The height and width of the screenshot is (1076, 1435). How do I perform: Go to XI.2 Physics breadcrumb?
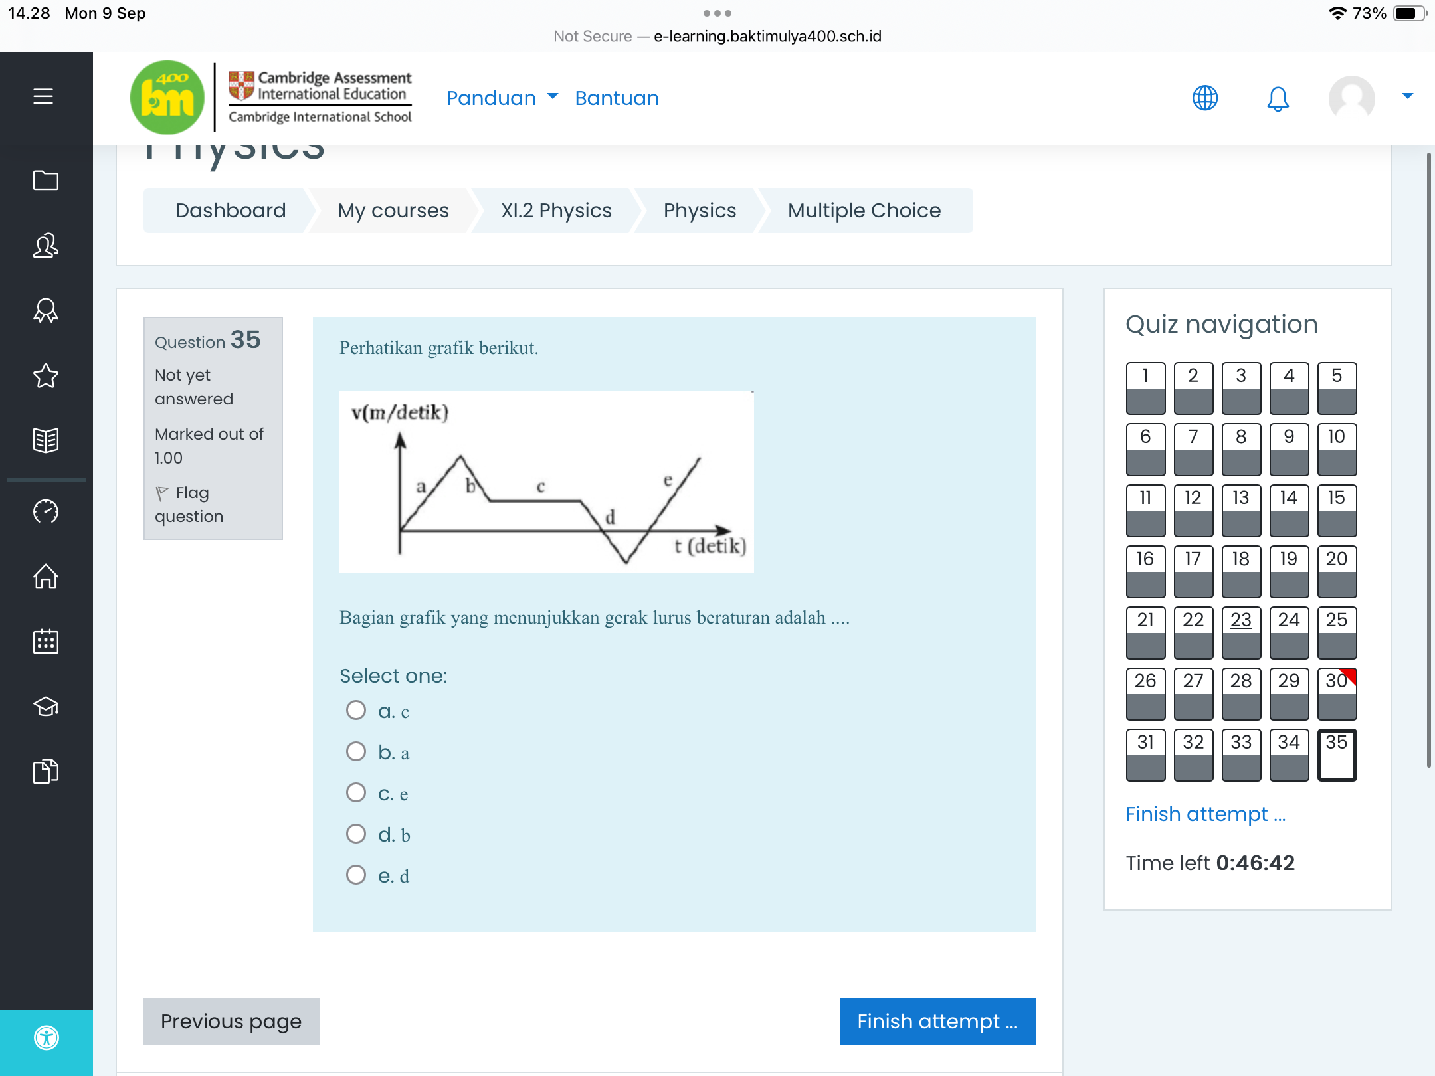point(556,211)
